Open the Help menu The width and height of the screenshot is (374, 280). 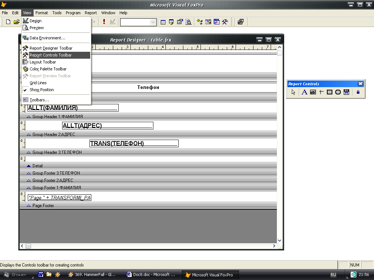tap(123, 13)
